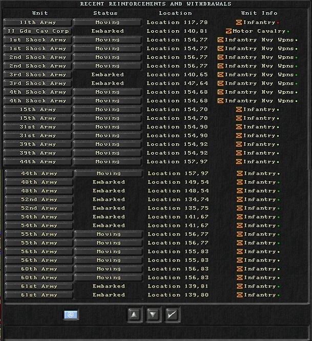Click the text Location 117,78

point(177,23)
